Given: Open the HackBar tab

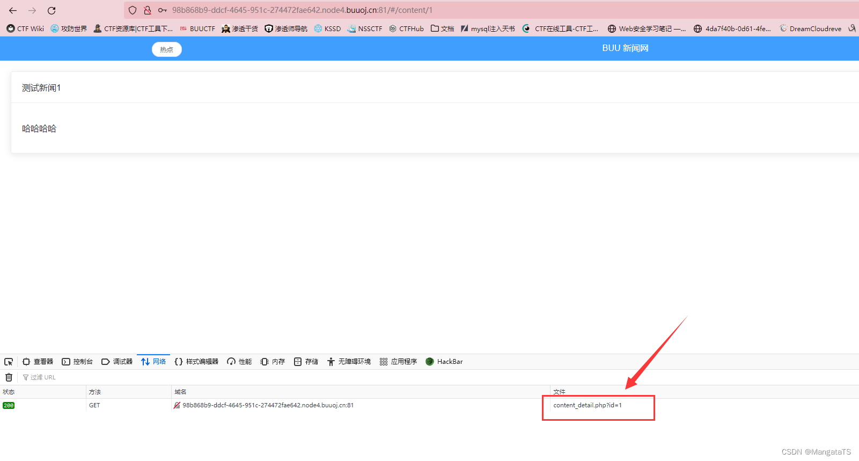Looking at the screenshot, I should point(444,362).
